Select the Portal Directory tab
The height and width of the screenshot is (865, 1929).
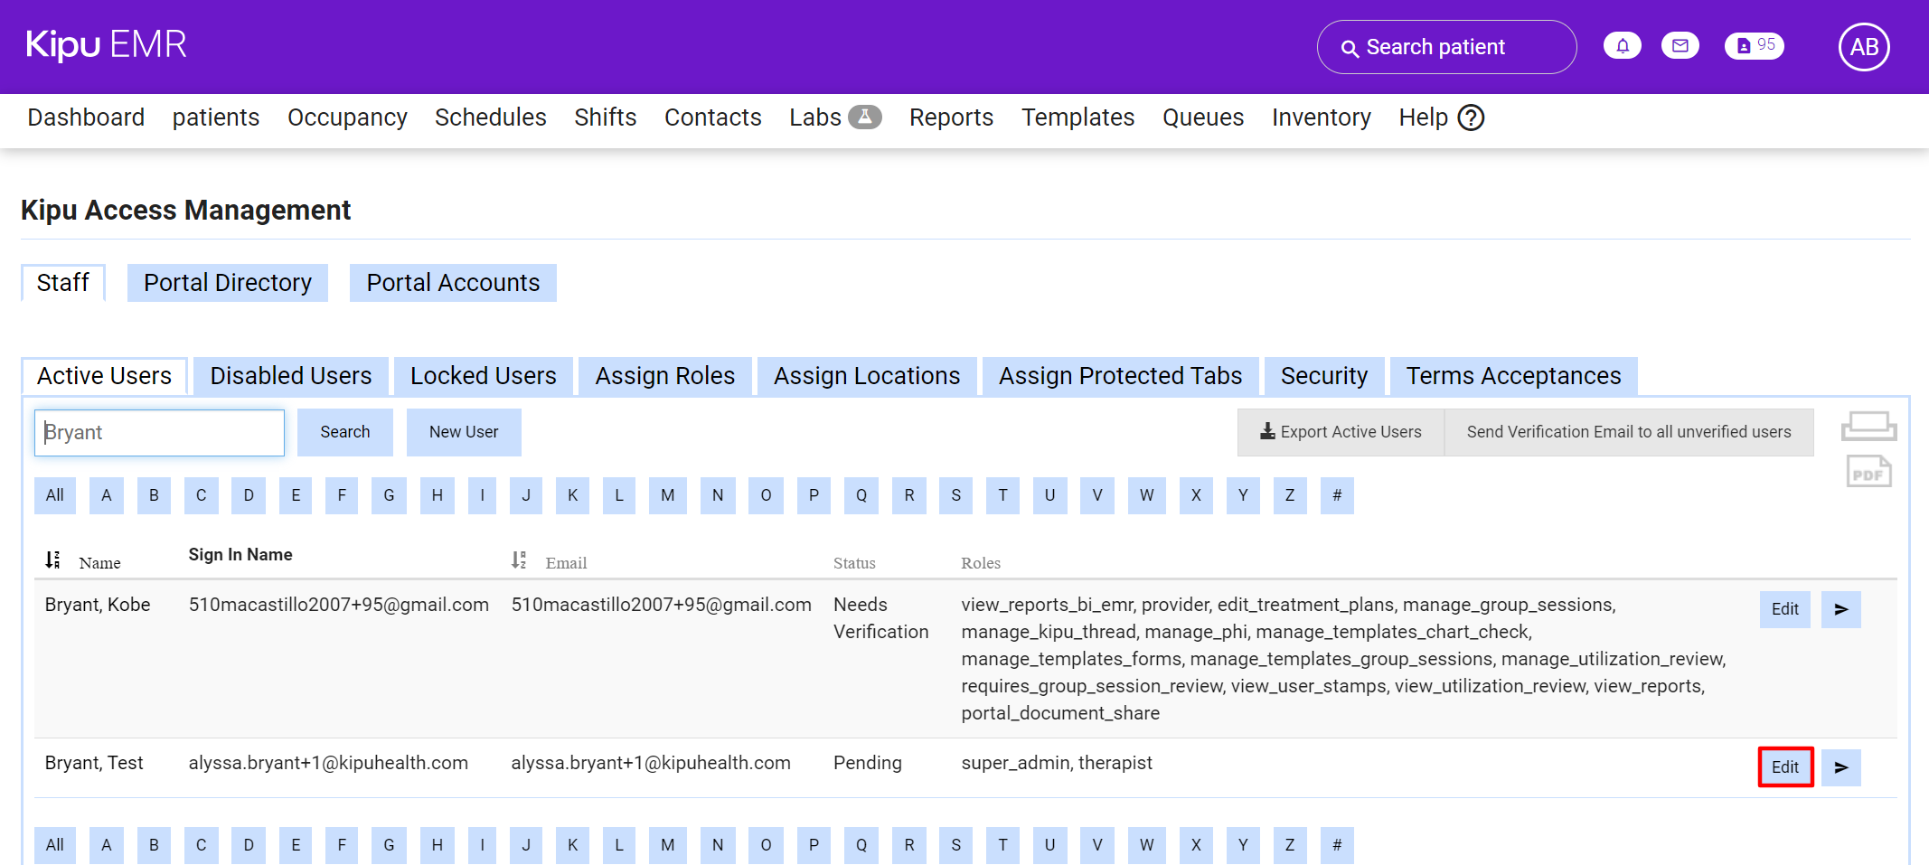pyautogui.click(x=227, y=283)
